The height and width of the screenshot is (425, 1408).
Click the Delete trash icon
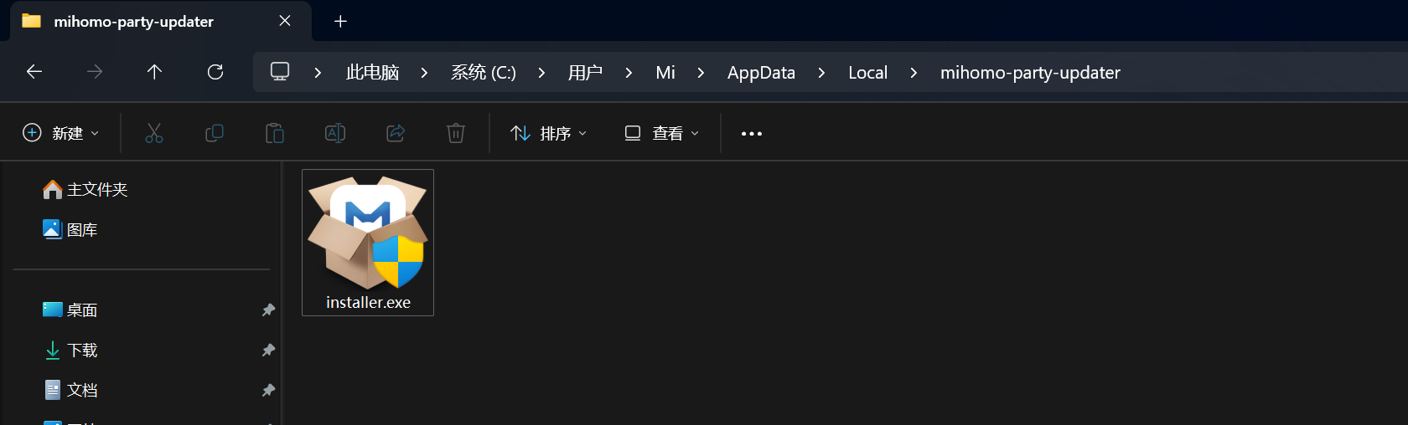[456, 133]
